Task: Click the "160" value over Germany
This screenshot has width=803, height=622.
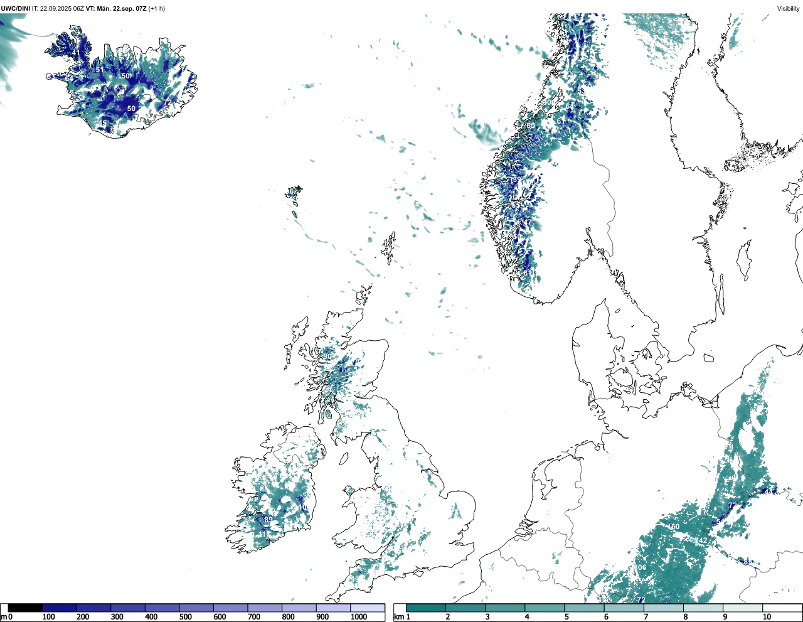Action: click(x=674, y=527)
